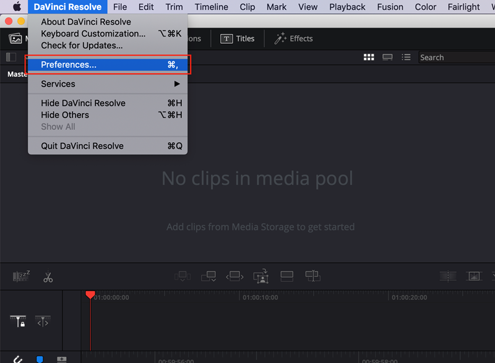
Task: Click the Close Up edit icon
Action: [260, 276]
